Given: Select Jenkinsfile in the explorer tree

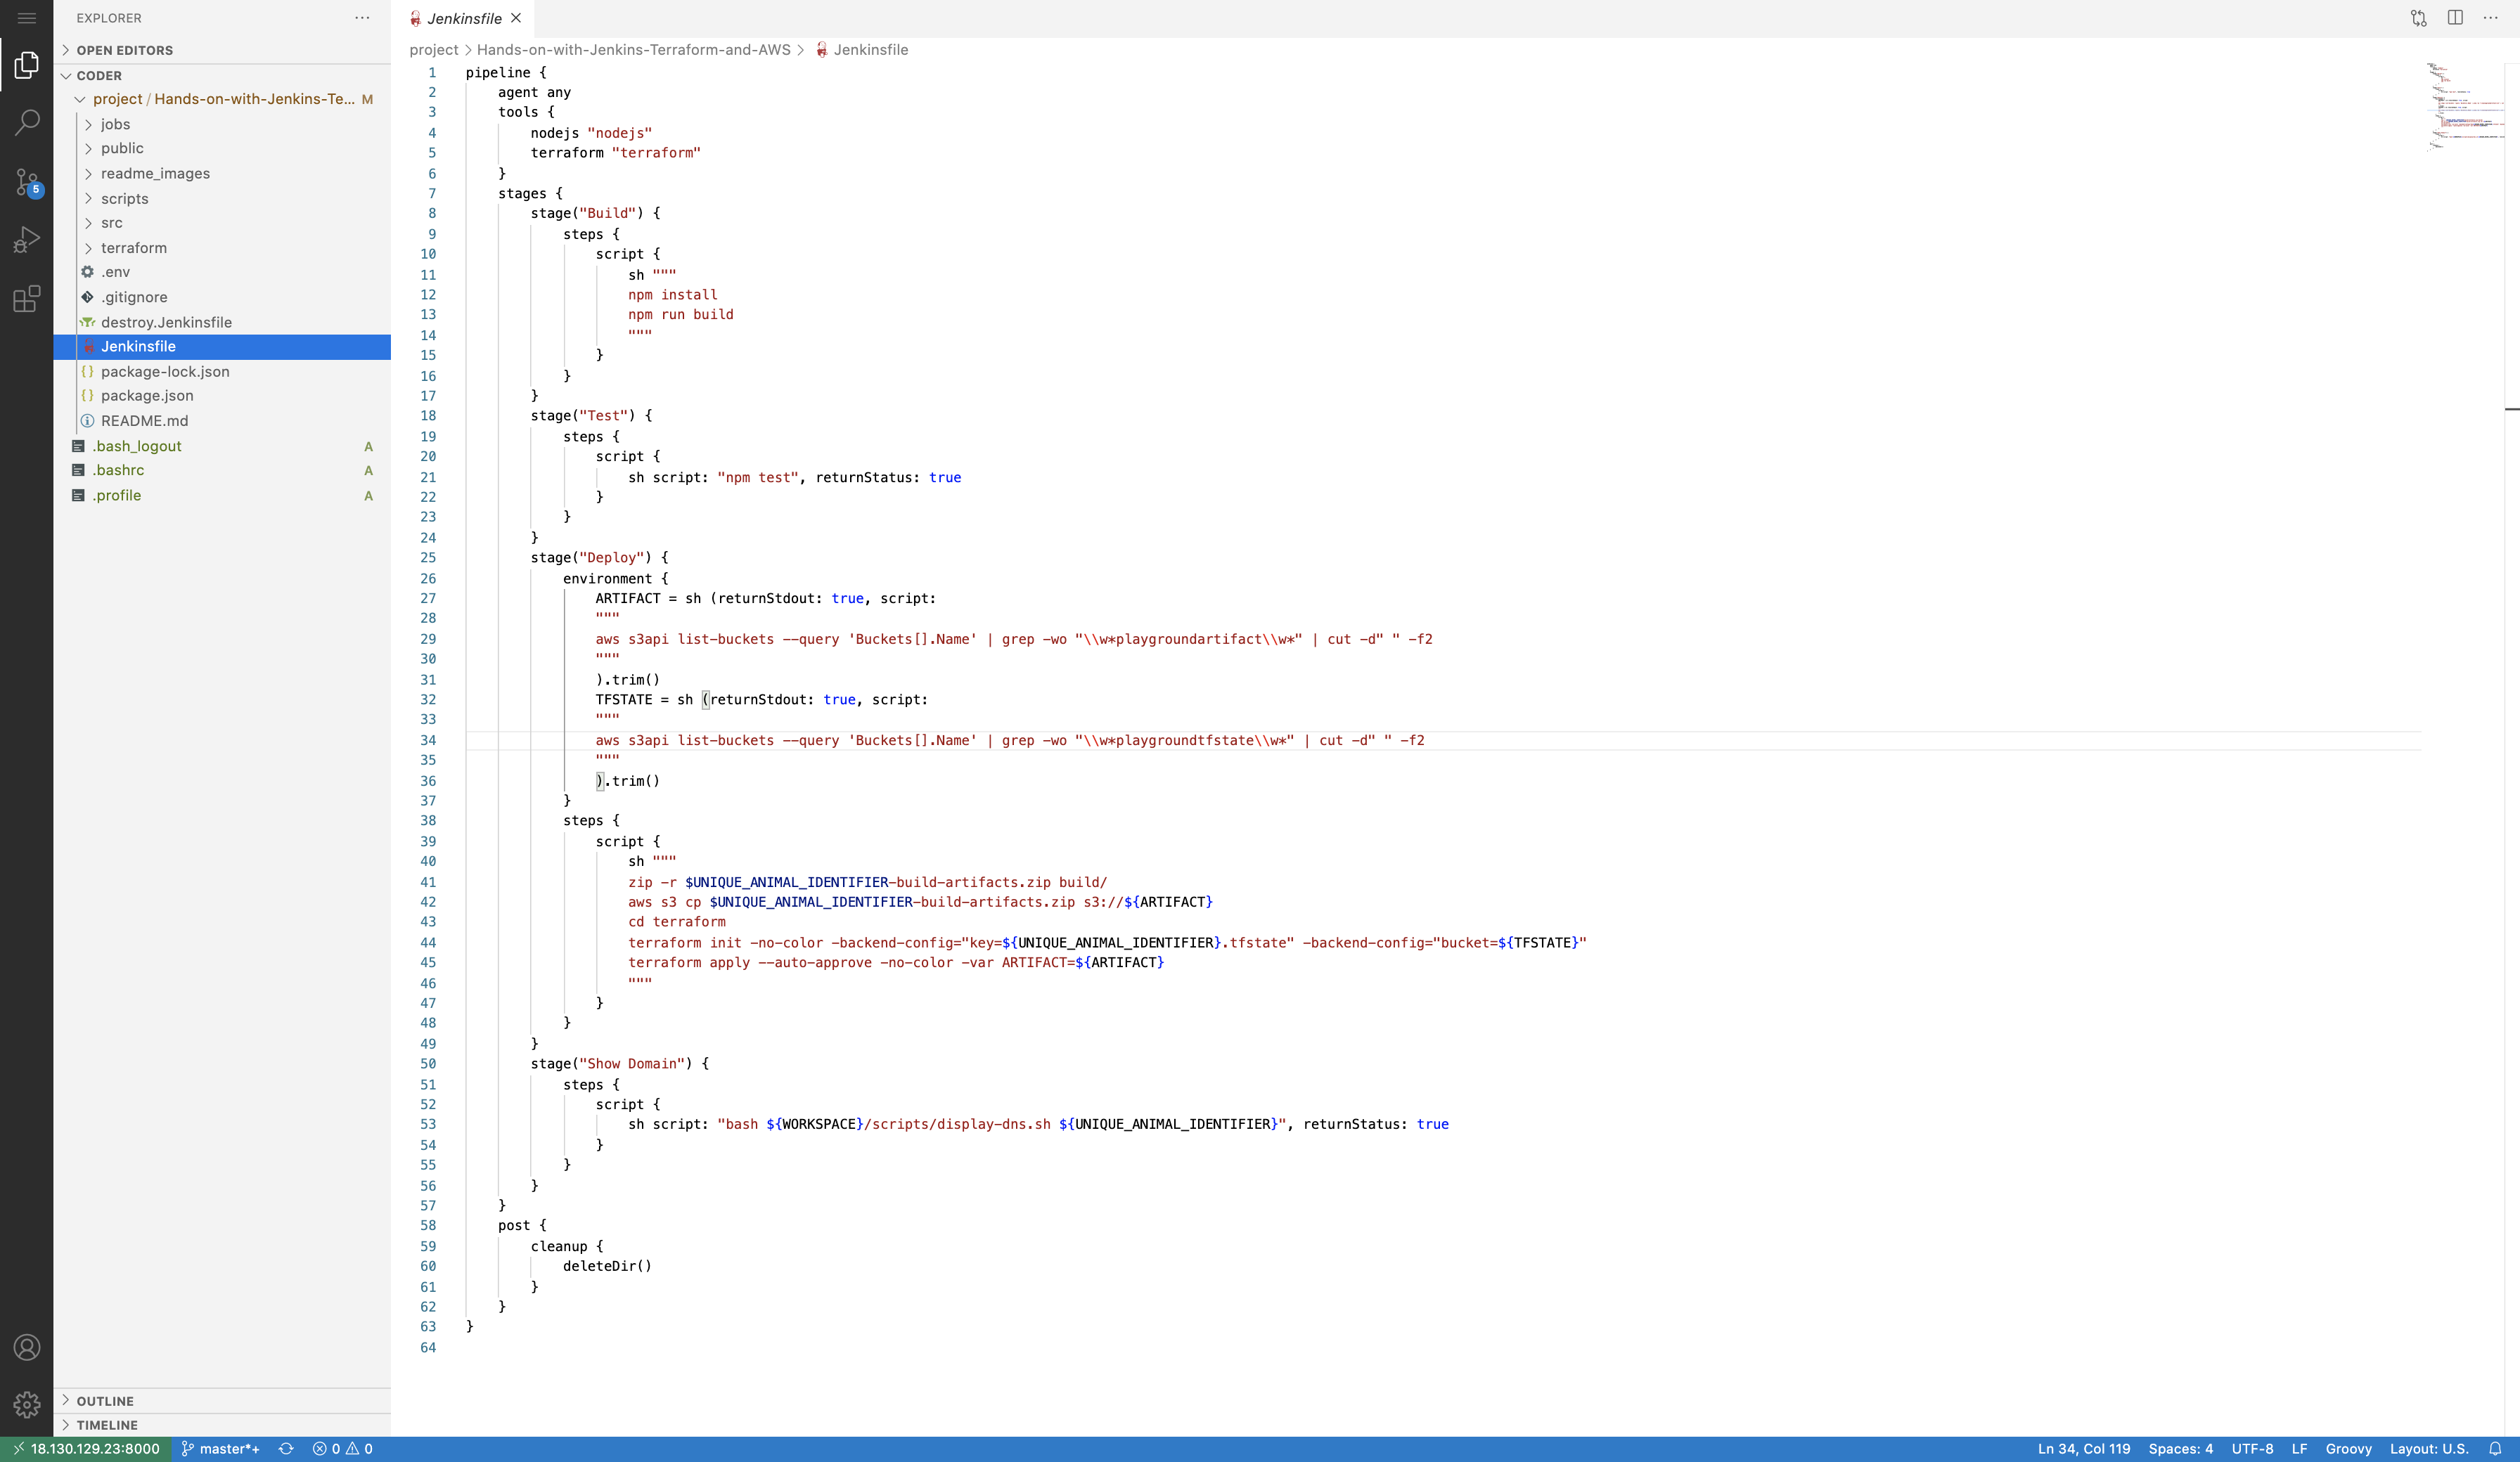Looking at the screenshot, I should tap(222, 346).
